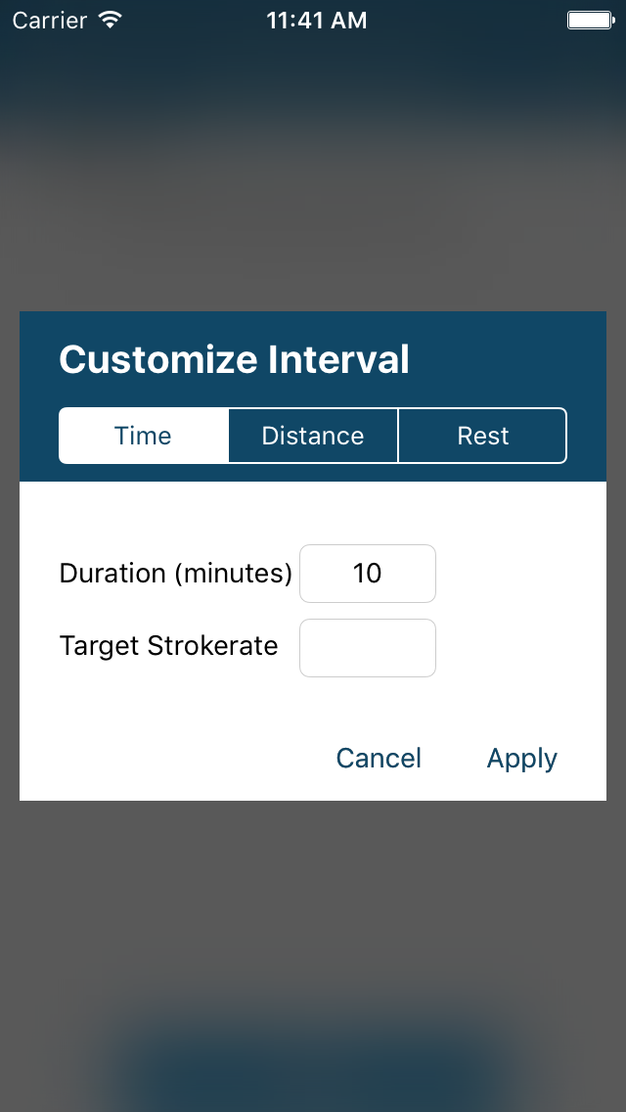Click the Carrier label in status bar

47,20
